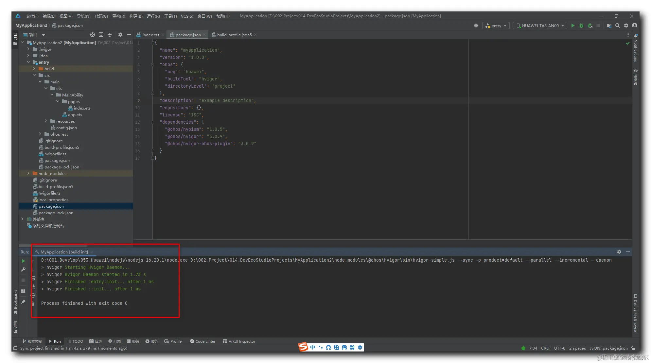Click Select Opened File target icon in project panel
This screenshot has width=651, height=363.
pyautogui.click(x=93, y=35)
